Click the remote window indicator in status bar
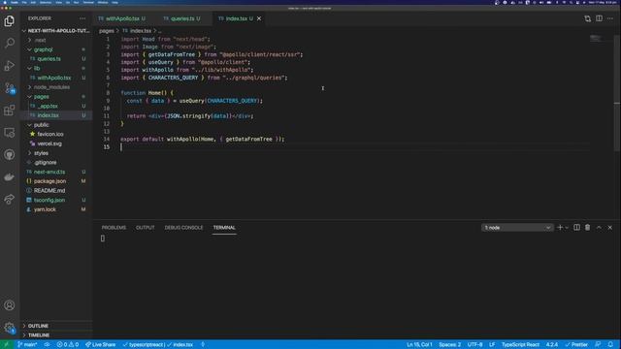The image size is (621, 349). coord(6,345)
